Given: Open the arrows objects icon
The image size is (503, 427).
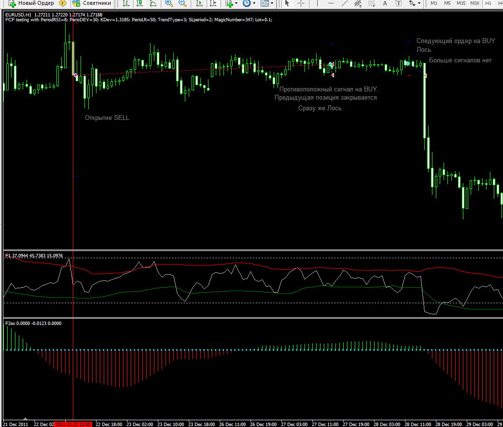Looking at the screenshot, I should coord(412,3).
